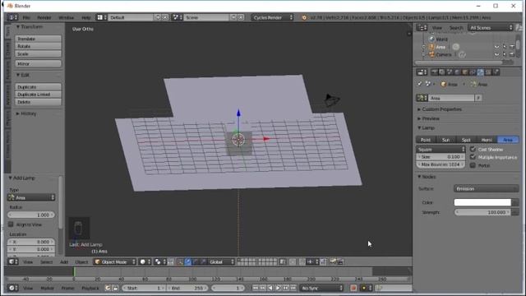Open the World properties tab icon
This screenshot has width=526, height=296.
(x=458, y=72)
